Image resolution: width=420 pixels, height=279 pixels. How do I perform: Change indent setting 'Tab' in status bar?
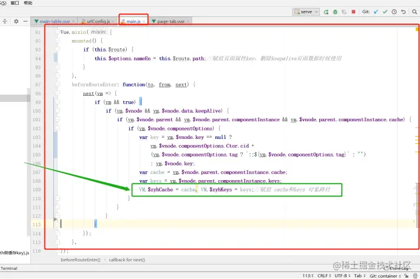[359, 276]
